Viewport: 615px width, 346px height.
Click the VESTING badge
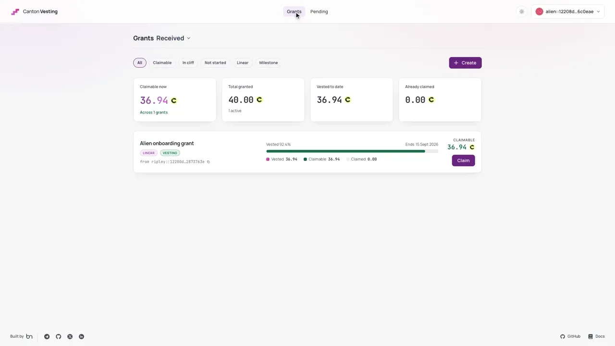[x=170, y=153]
